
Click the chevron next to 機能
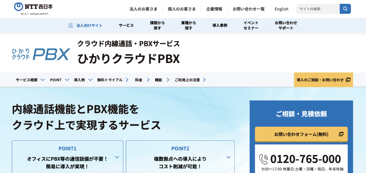[168, 80]
